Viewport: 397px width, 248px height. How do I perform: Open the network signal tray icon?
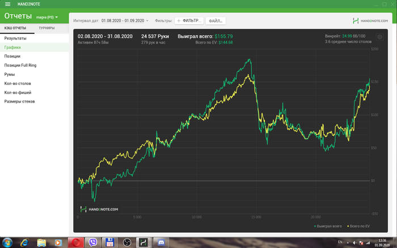(x=368, y=243)
